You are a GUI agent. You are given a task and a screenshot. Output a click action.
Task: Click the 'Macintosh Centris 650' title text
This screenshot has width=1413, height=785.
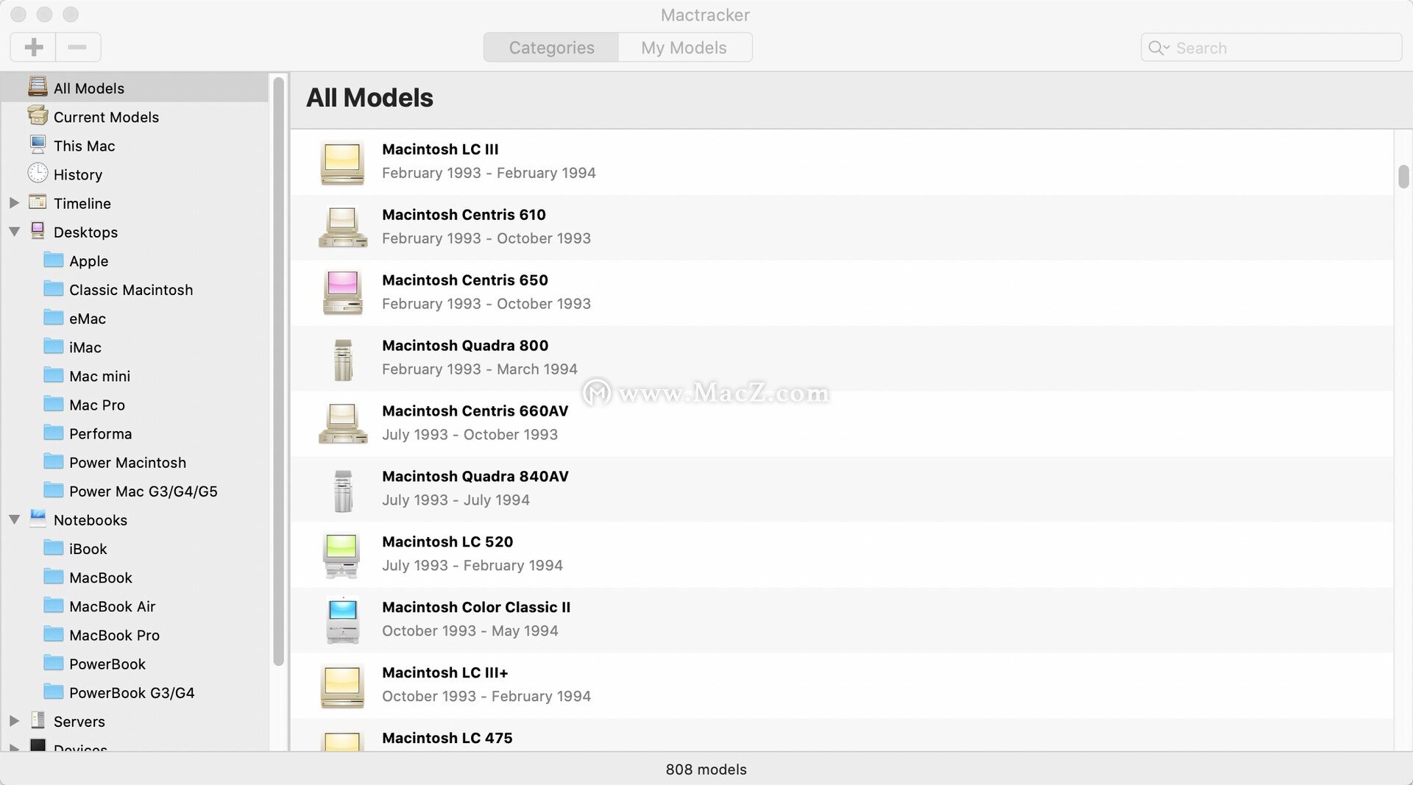[465, 280]
